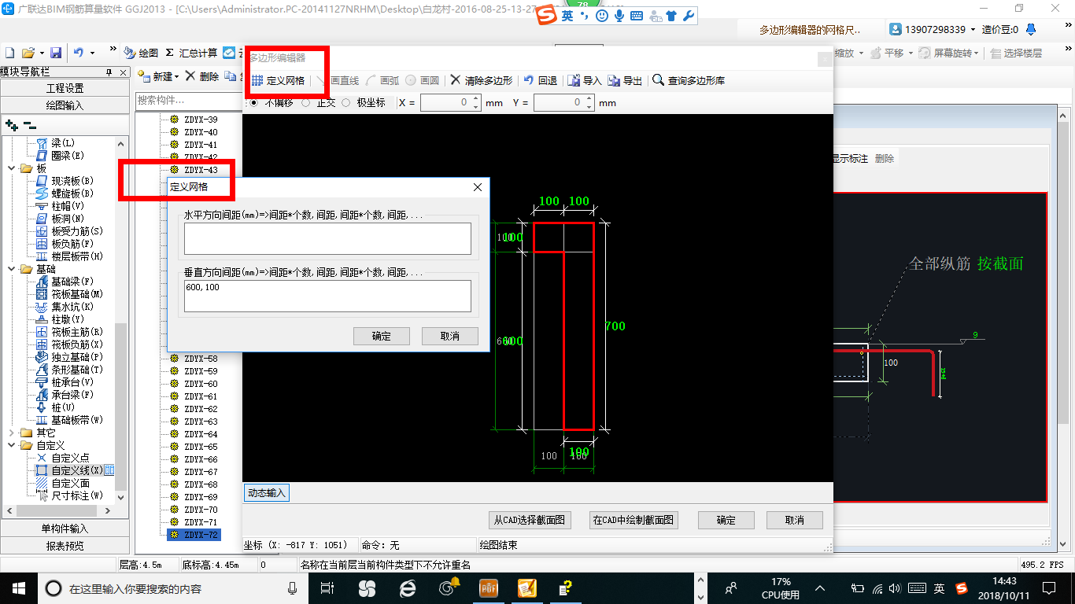1075x604 pixels.
Task: Click 取消 in polygon editor footer
Action: [794, 520]
